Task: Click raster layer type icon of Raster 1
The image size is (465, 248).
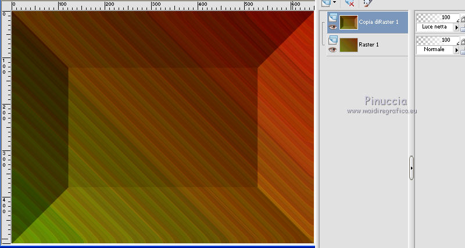Action: point(332,40)
